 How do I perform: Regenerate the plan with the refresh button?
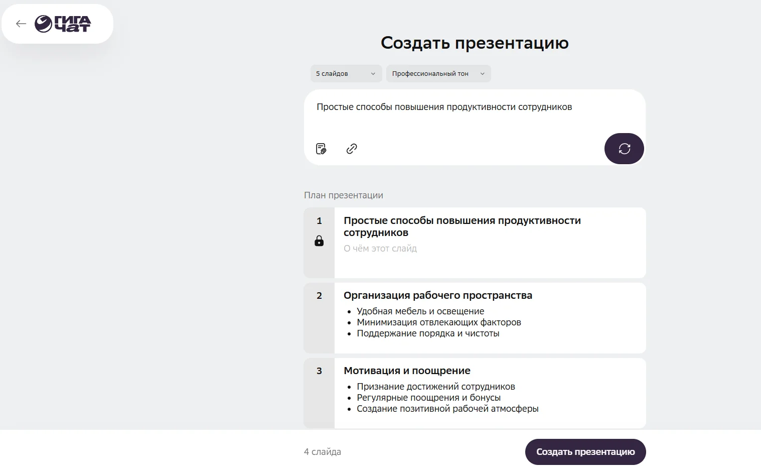click(624, 149)
